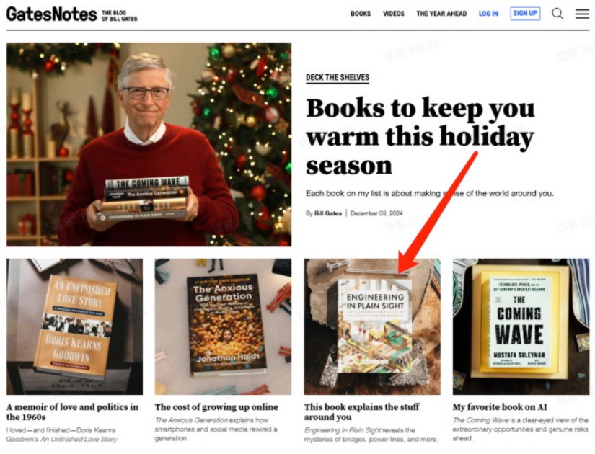Open The Coming Wave book thumbnail
The image size is (595, 454).
pyautogui.click(x=521, y=326)
